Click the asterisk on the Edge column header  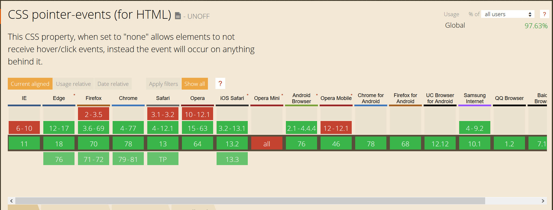[74, 94]
